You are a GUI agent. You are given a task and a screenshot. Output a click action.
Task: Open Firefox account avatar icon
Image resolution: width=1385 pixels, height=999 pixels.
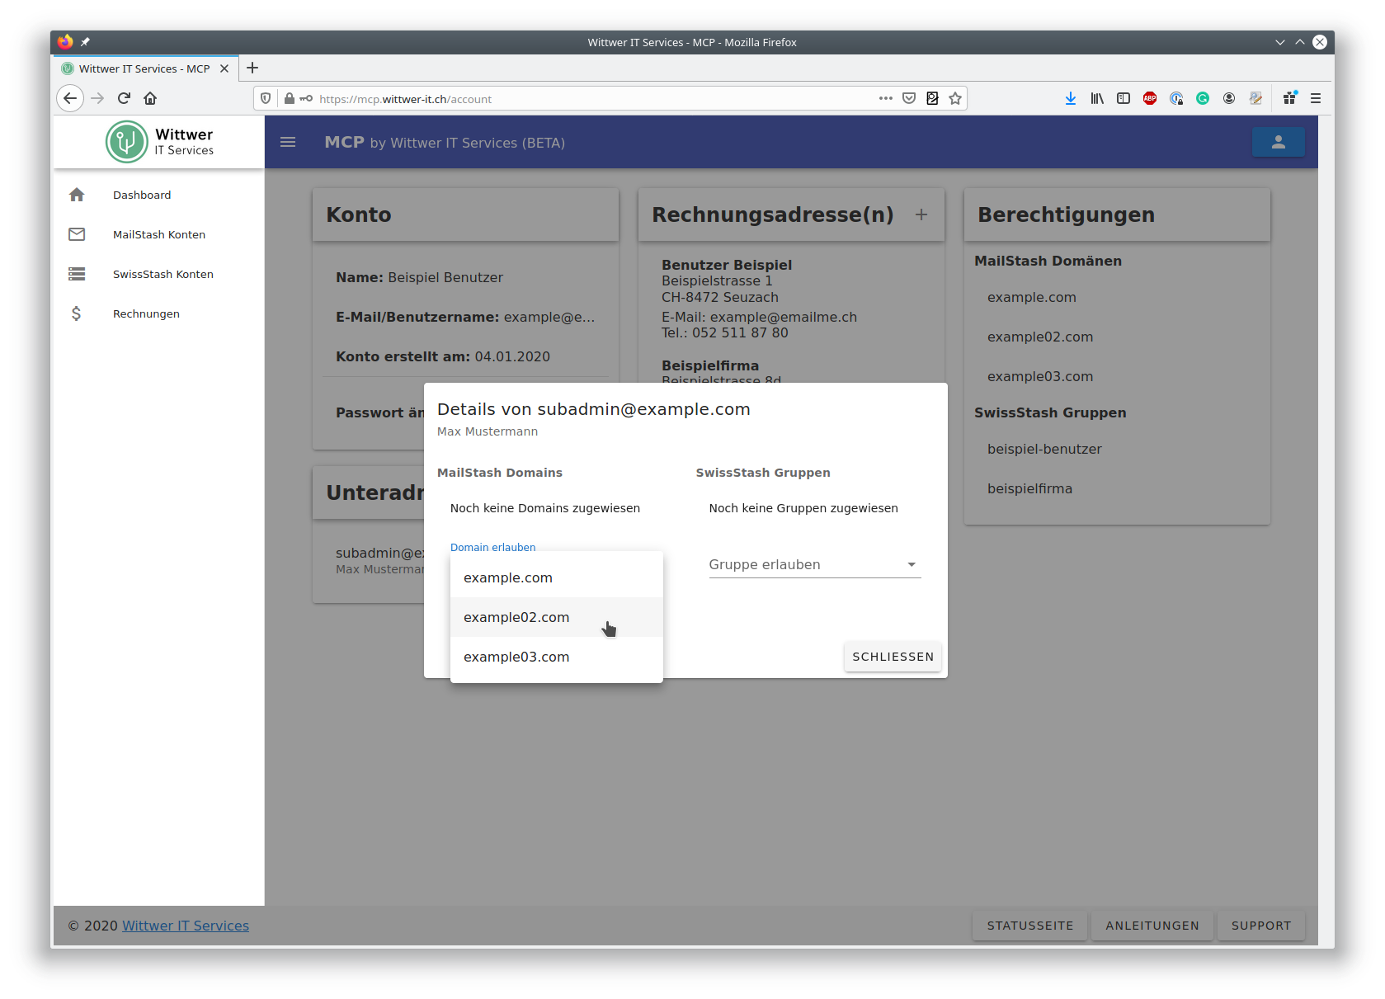[1229, 98]
